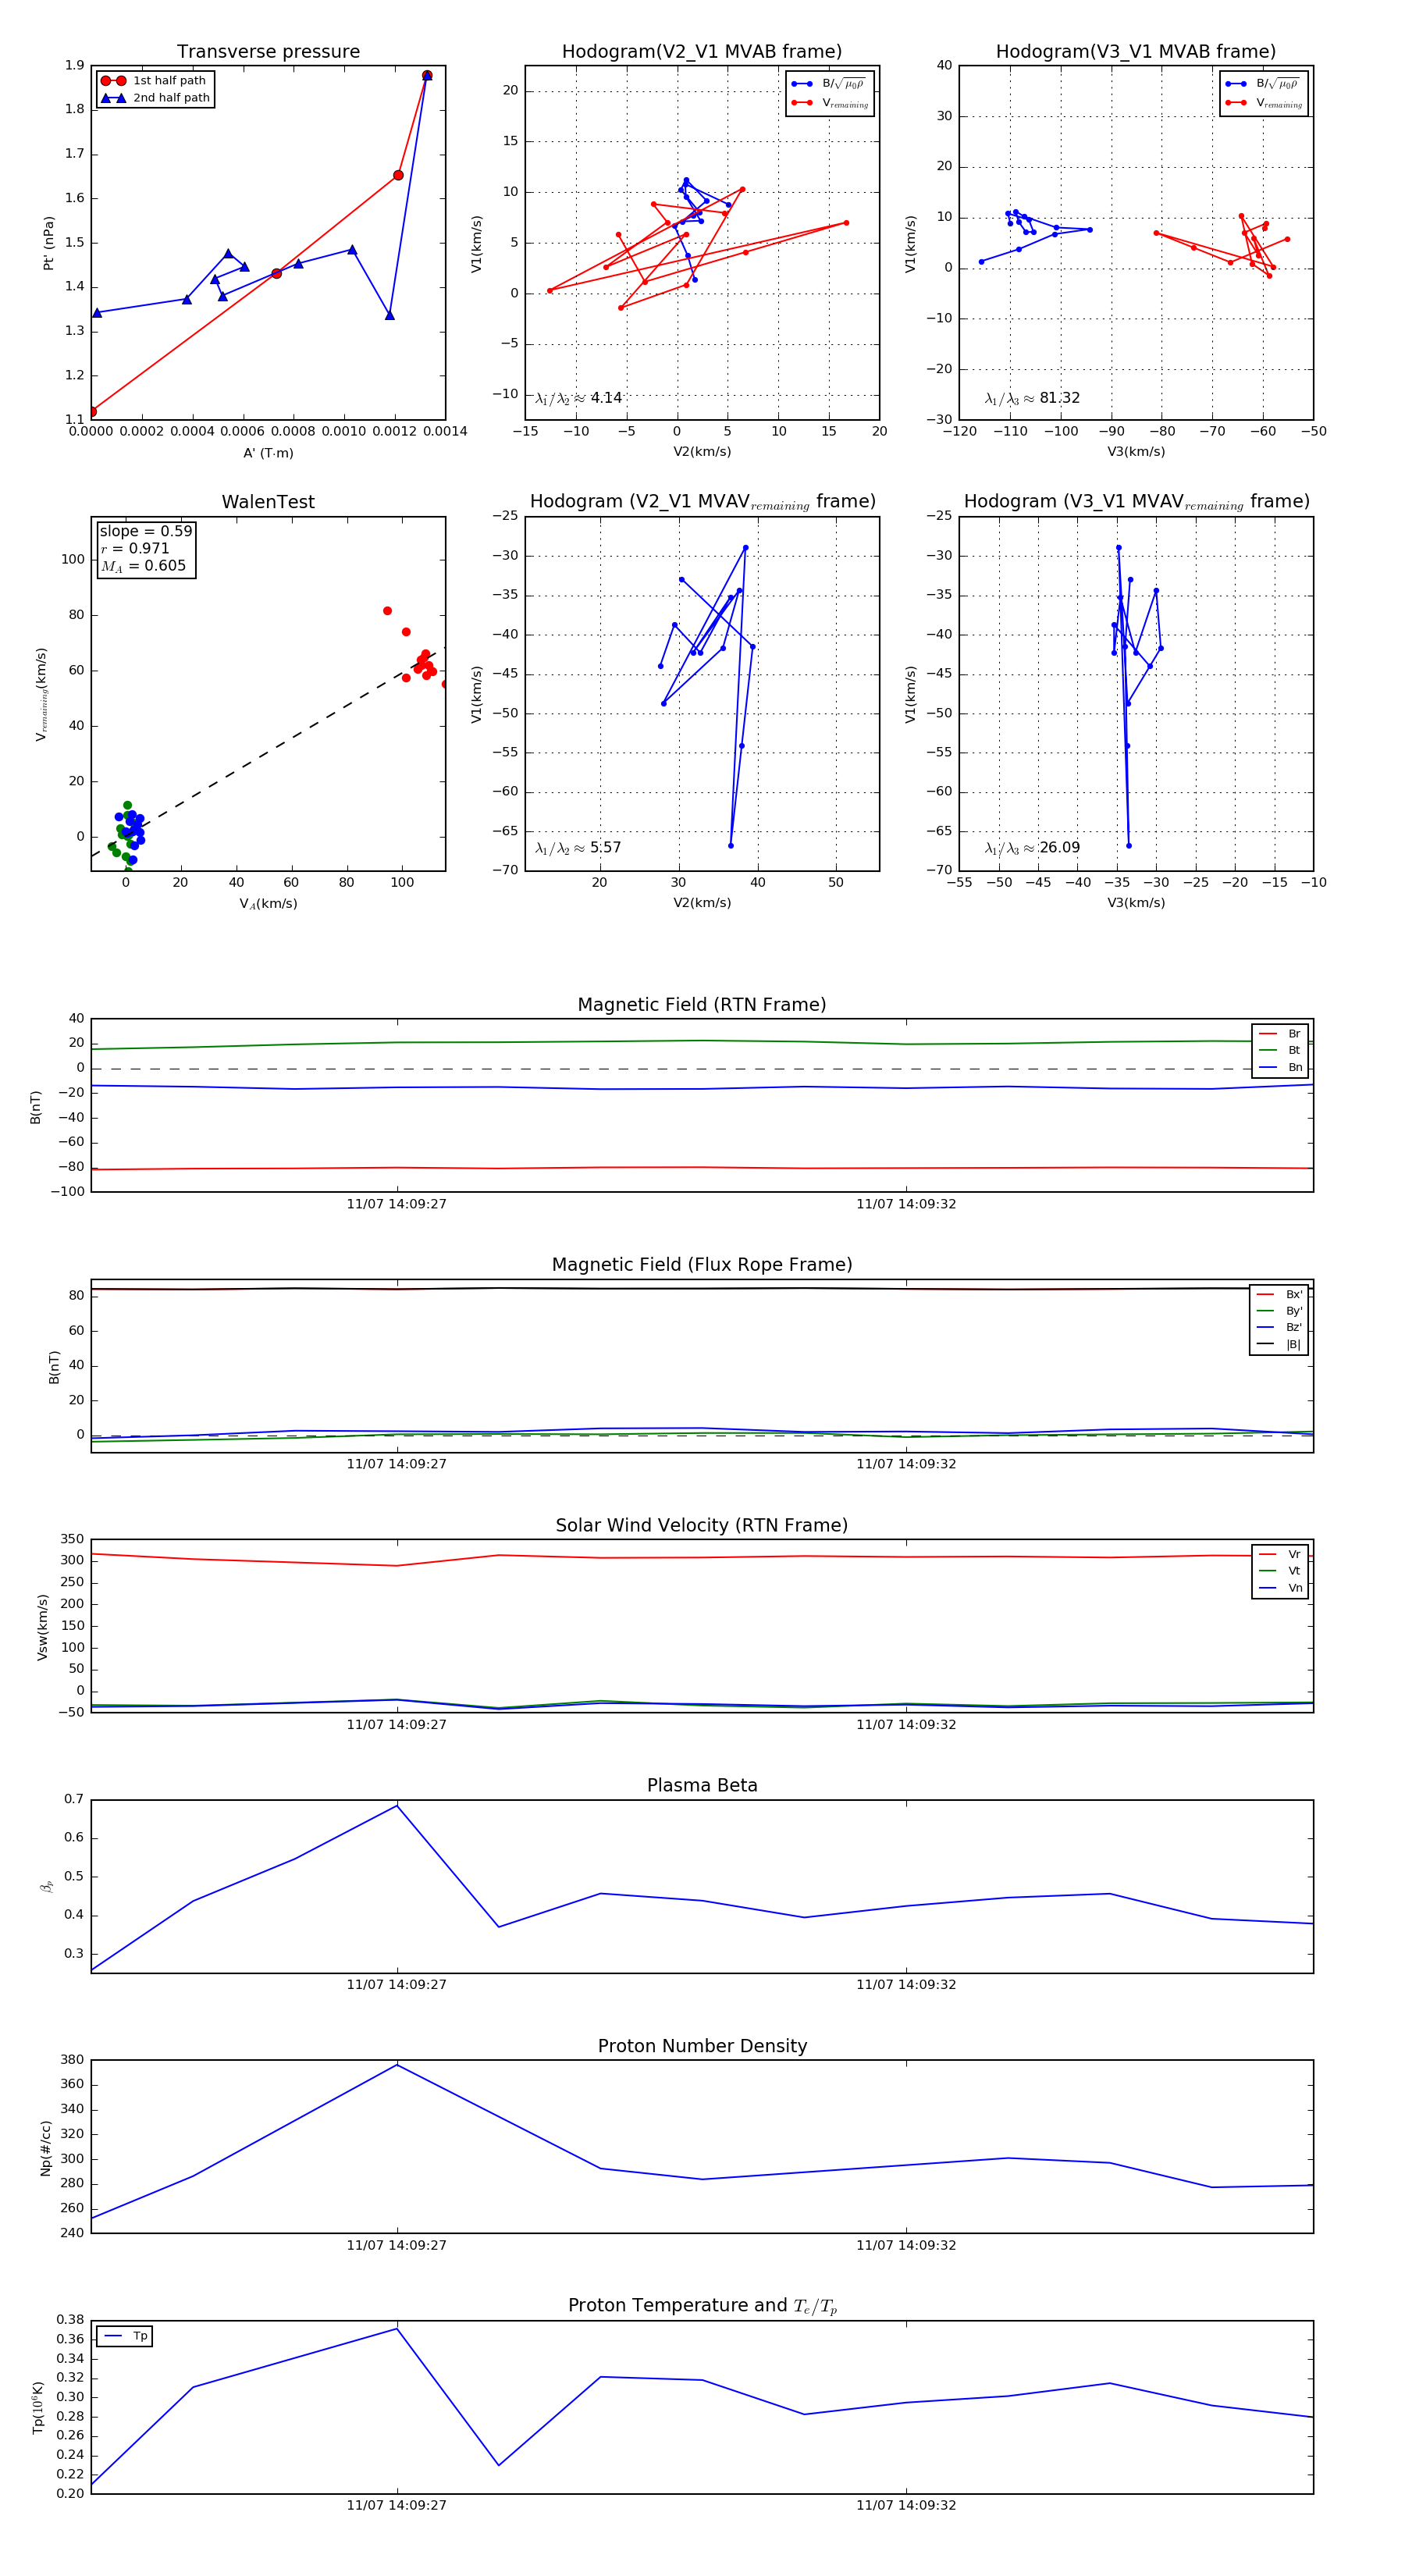1405x2576 pixels.
Task: Click the B/√μ0ρ legend entry in V3_V1 hodogram
Action: 1263,84
